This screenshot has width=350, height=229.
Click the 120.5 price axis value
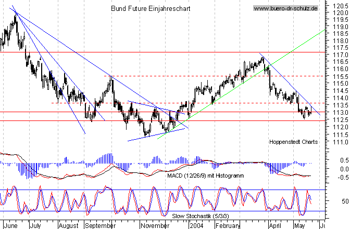click(341, 5)
